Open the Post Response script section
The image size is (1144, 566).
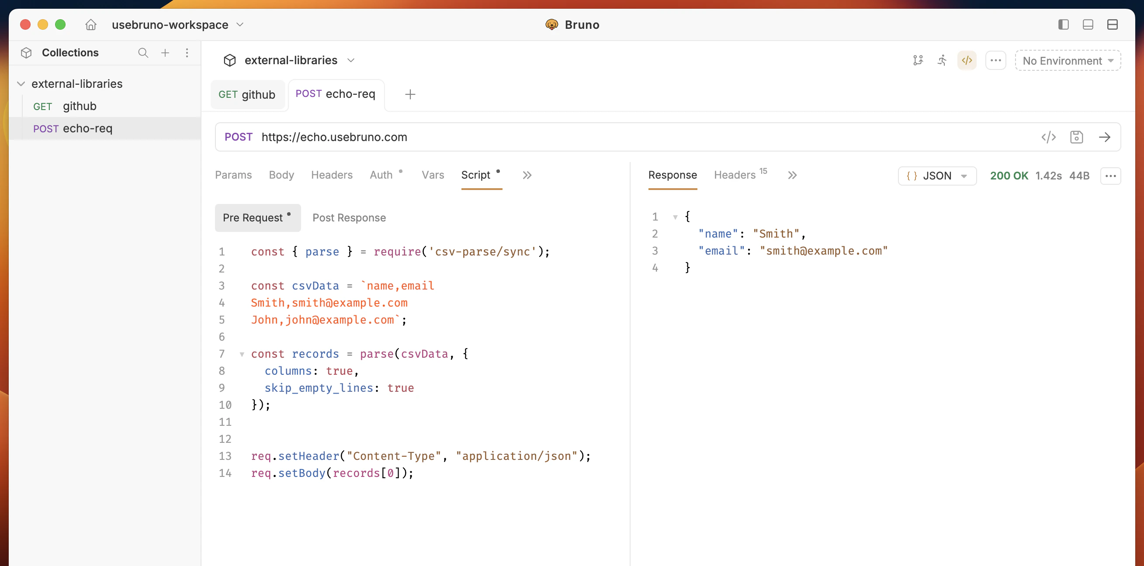[349, 217]
